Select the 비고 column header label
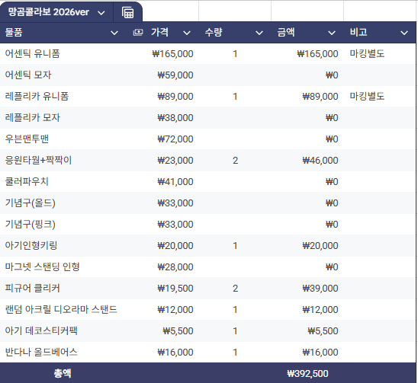 pyautogui.click(x=359, y=33)
